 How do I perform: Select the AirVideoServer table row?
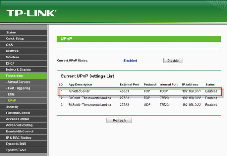point(140,91)
